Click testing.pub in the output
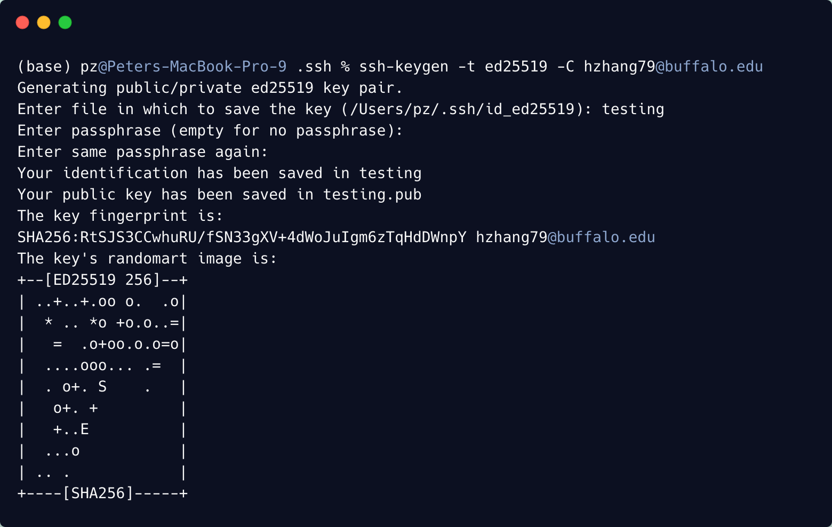 [372, 195]
